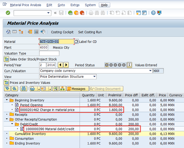Viewport: 184px width, 148px height.
Task: Click the next period right arrow button
Action: (x=66, y=65)
